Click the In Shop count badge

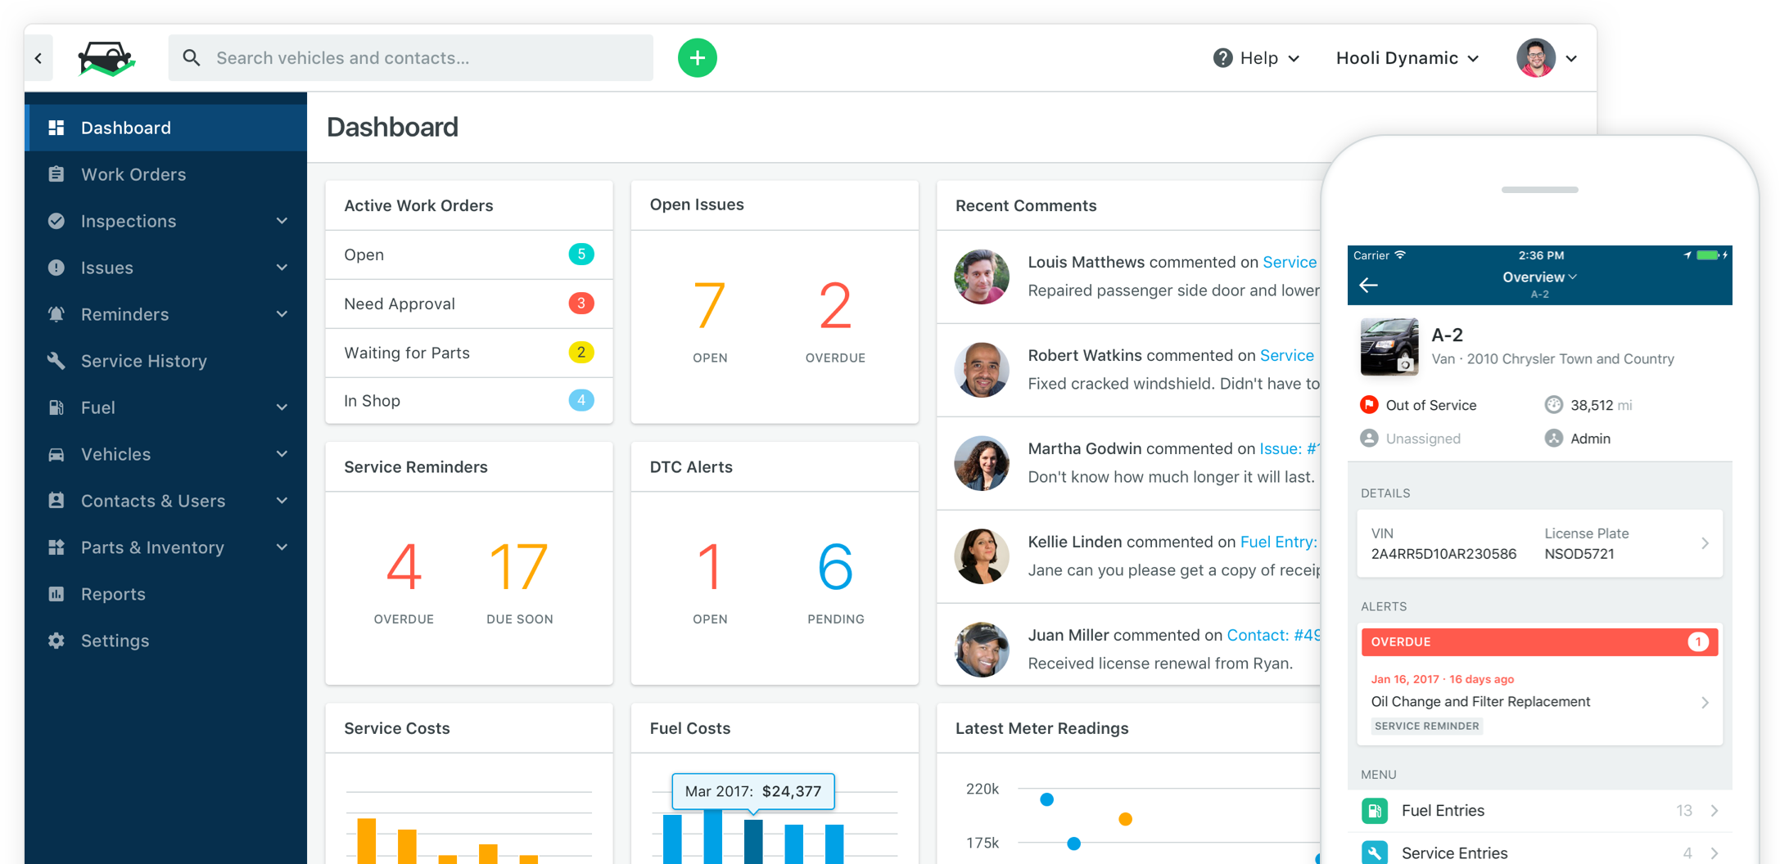(581, 401)
